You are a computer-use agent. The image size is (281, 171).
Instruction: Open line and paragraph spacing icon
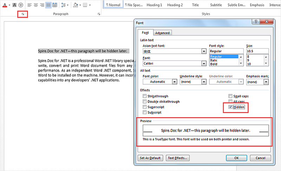64,5
